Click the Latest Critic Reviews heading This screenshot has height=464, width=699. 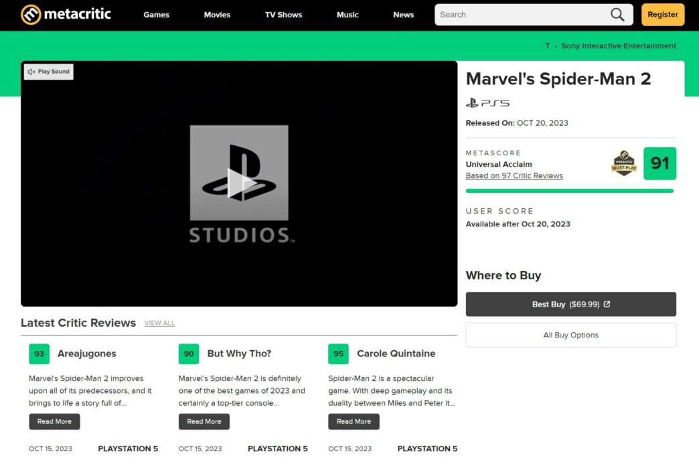tap(78, 323)
